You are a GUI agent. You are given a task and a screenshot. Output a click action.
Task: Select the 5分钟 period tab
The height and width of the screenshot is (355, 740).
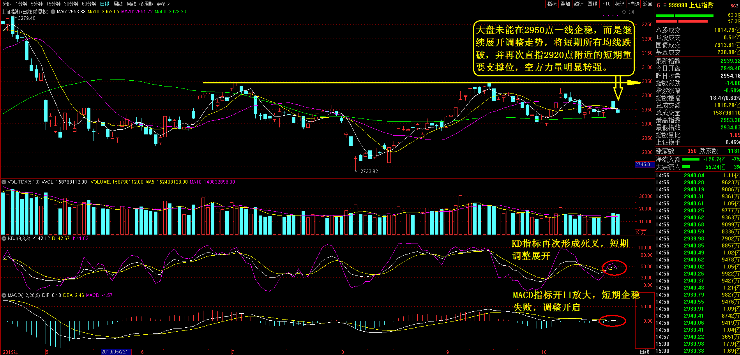pos(37,4)
